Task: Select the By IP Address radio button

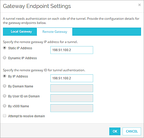Action: (5, 76)
